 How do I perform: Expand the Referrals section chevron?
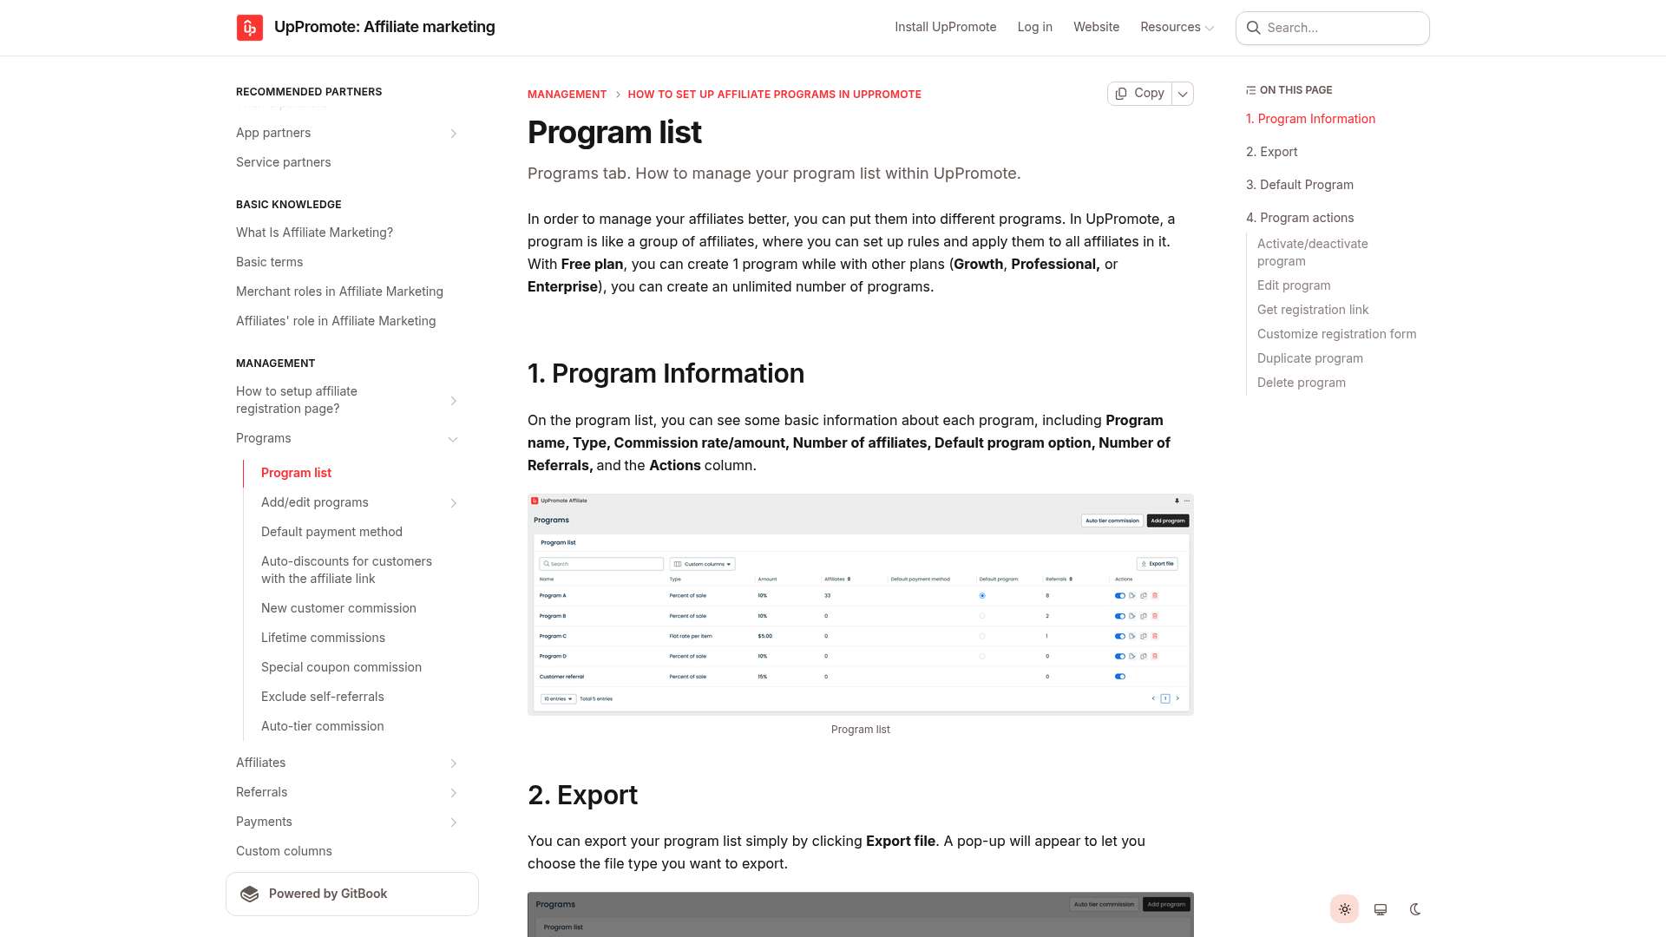click(x=453, y=792)
